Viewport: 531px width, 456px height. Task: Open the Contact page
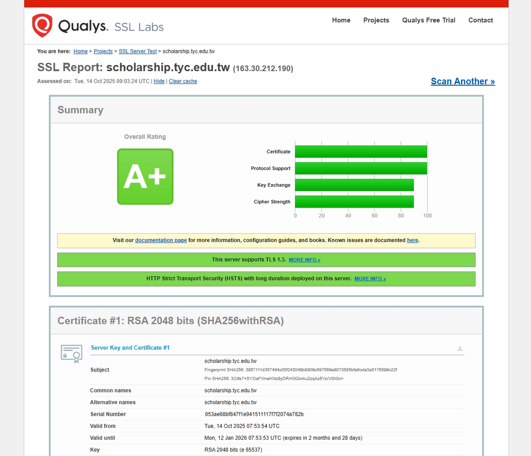point(480,20)
